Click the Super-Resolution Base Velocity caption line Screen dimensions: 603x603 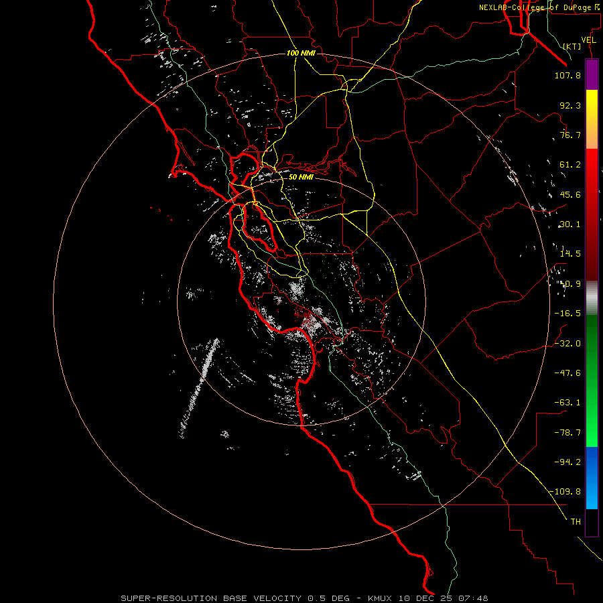pos(304,598)
